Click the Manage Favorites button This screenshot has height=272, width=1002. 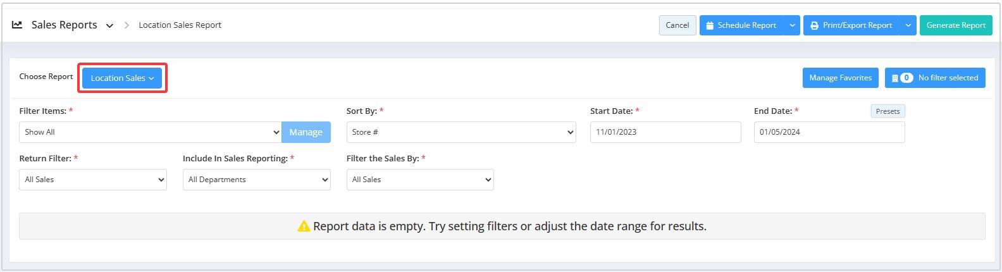841,78
